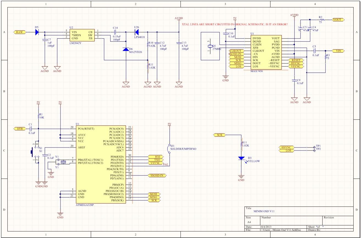Click the D6 MA2YD26 diode symbol
Image resolution: width=361 pixels, height=238 pixels.
[126, 50]
